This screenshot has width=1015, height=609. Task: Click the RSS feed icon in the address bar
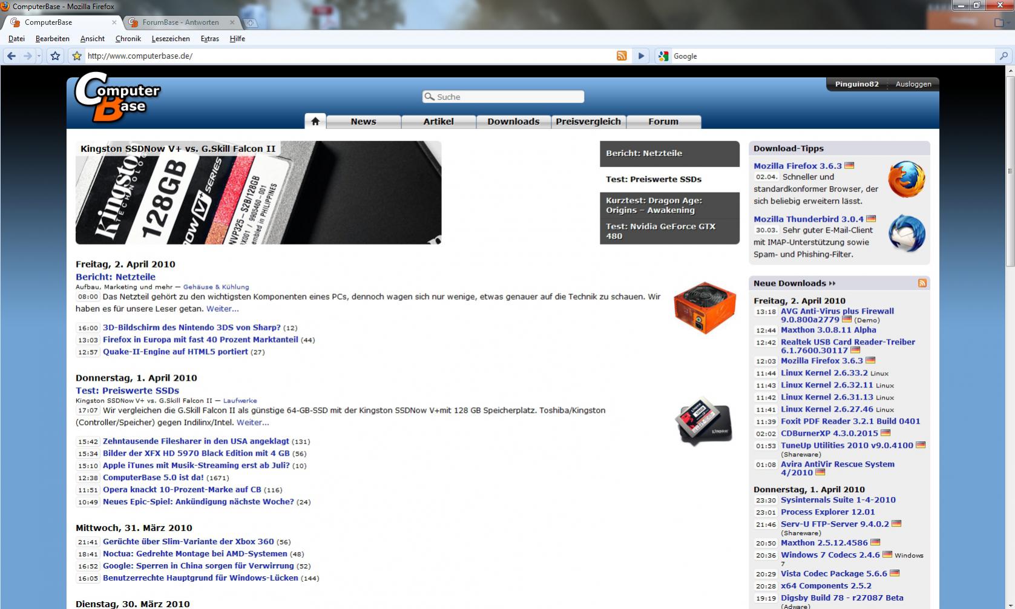[622, 56]
